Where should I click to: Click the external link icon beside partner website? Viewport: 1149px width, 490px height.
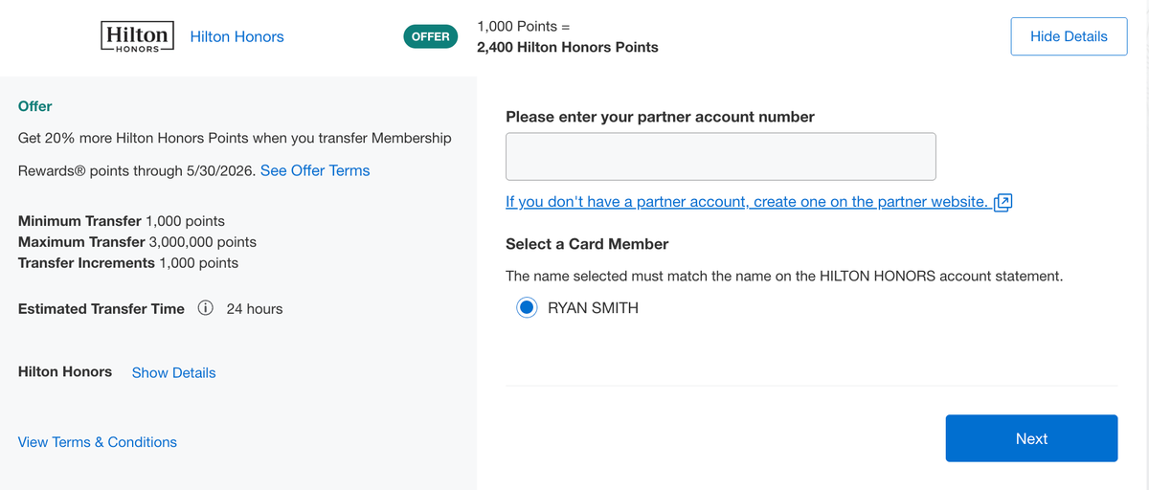pyautogui.click(x=1003, y=202)
